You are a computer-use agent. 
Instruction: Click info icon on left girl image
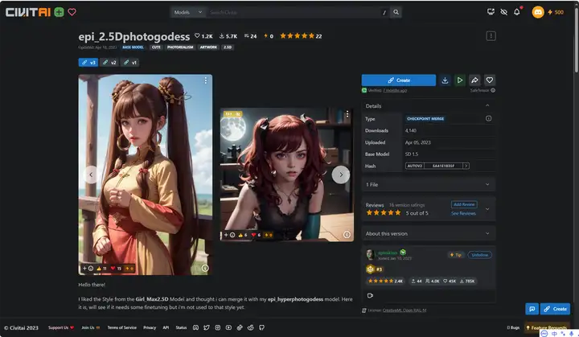(x=205, y=268)
